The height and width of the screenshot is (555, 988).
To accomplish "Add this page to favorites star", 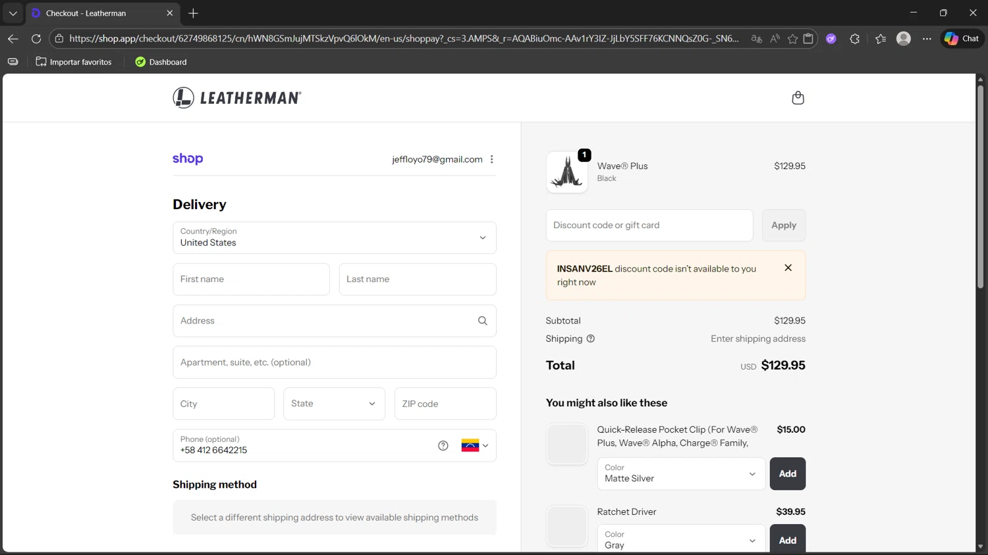I will (792, 39).
